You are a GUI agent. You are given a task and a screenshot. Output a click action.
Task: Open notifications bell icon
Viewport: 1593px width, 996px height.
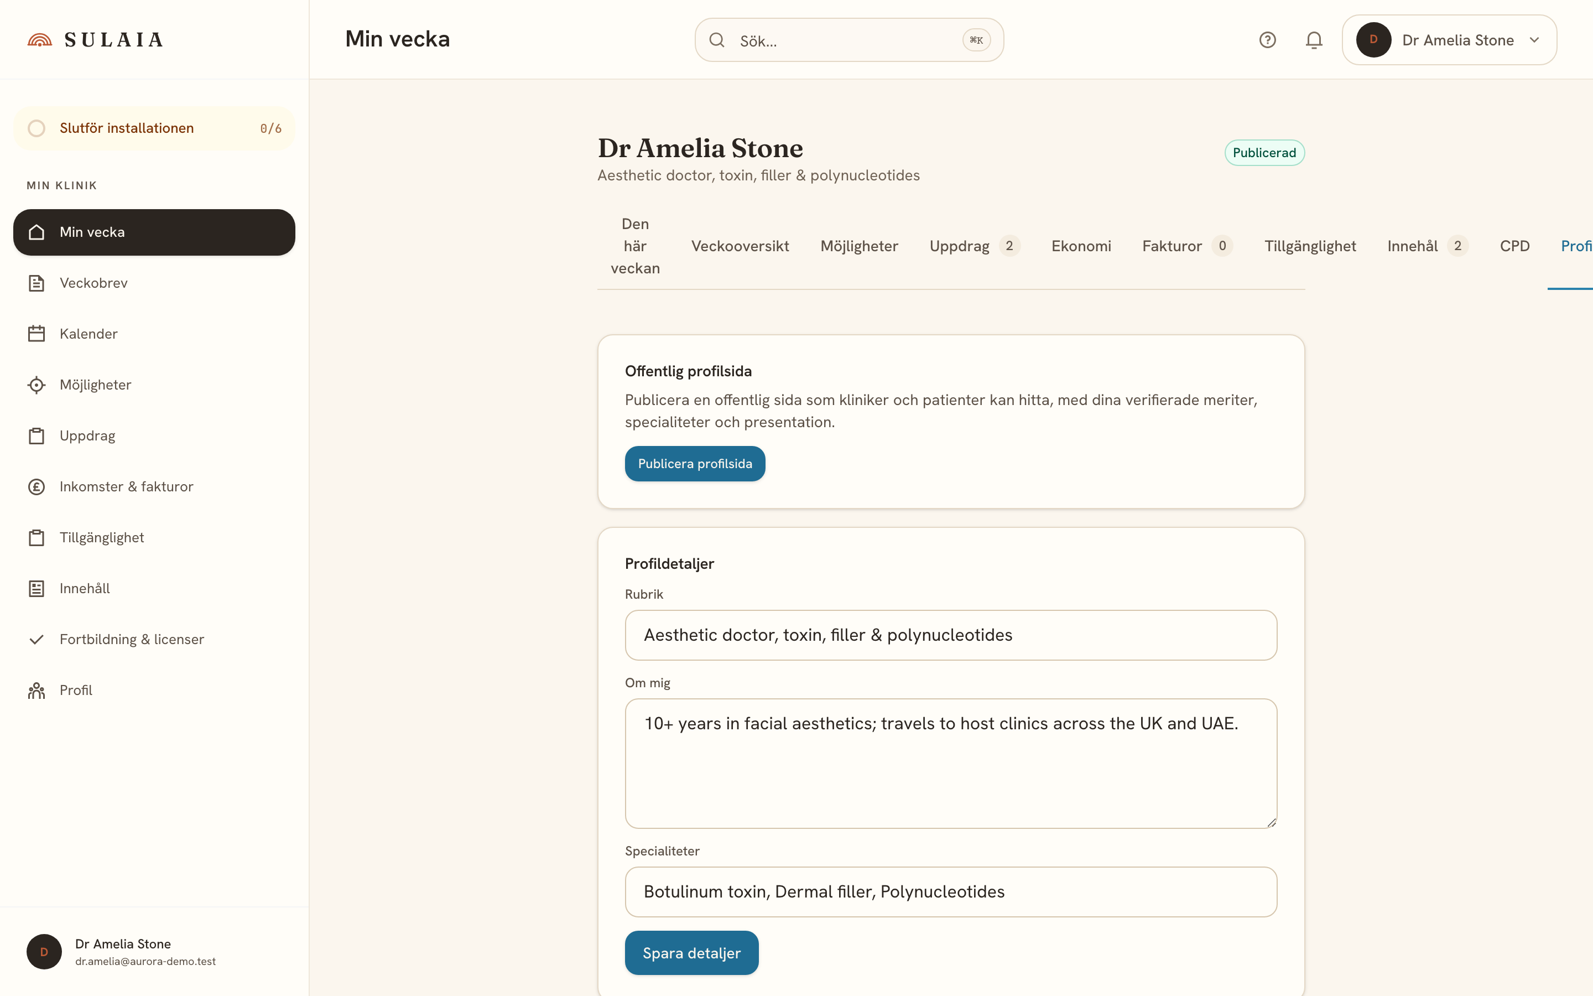(1314, 40)
